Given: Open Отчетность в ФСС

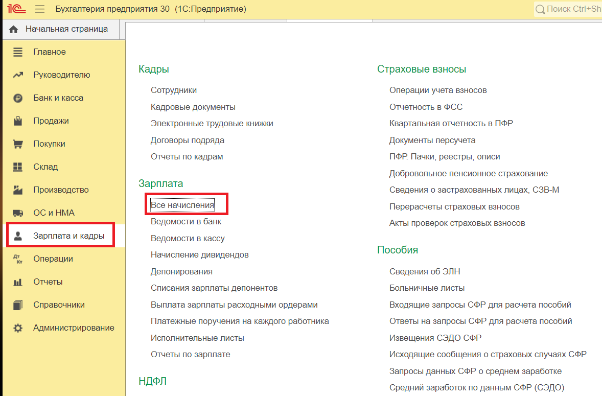Looking at the screenshot, I should point(426,107).
